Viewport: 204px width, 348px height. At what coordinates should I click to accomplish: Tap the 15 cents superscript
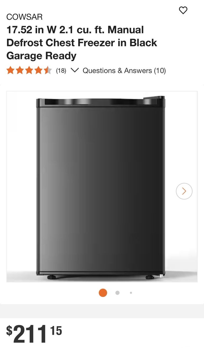click(x=56, y=331)
